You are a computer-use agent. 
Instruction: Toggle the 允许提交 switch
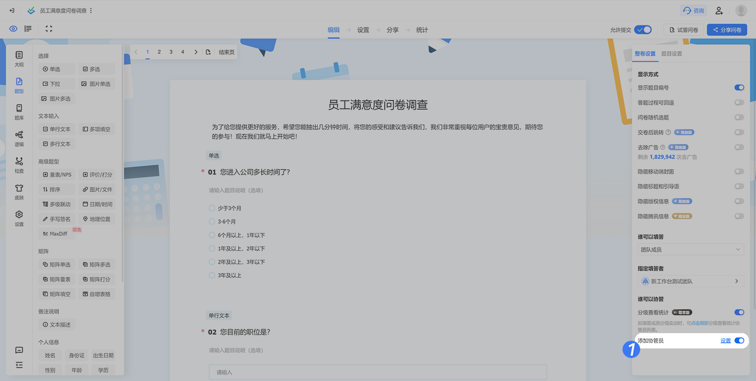pyautogui.click(x=643, y=30)
